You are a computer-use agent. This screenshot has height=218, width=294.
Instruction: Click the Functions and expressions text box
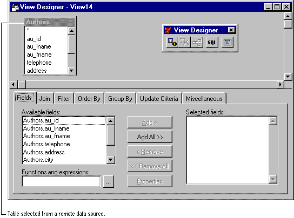tap(61, 181)
